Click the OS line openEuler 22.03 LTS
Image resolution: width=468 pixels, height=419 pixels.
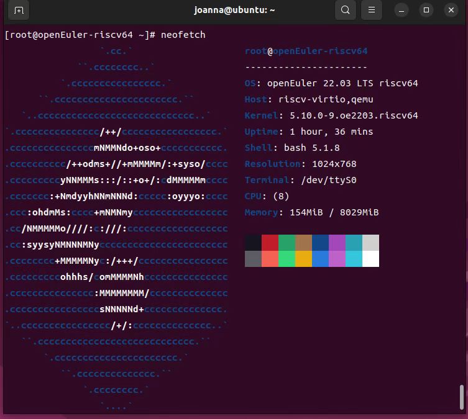(331, 83)
